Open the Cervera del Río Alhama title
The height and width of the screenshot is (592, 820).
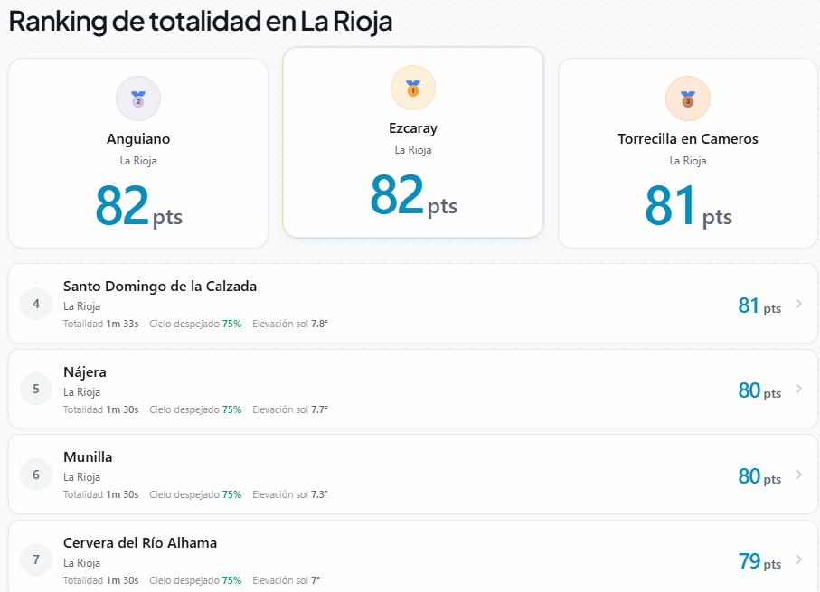pyautogui.click(x=140, y=543)
